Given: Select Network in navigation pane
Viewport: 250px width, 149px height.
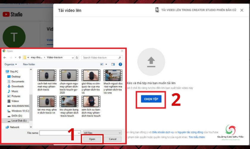Looking at the screenshot, I should pos(12,127).
